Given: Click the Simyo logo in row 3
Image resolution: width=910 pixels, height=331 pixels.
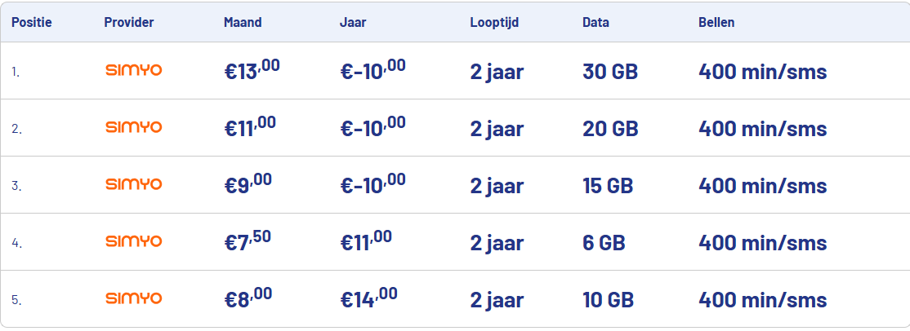Looking at the screenshot, I should pyautogui.click(x=134, y=184).
